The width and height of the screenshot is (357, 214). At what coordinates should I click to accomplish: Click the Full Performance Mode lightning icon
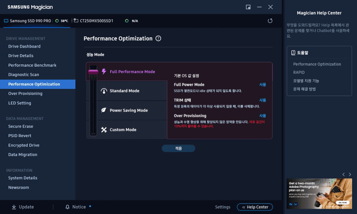104,72
